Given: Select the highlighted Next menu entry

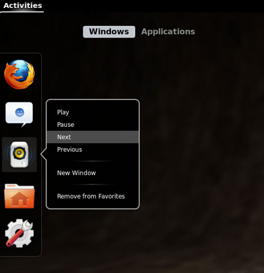Looking at the screenshot, I should coord(93,137).
